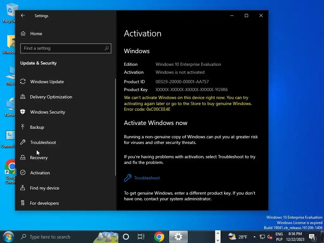Click the This PC desktop icon
Image resolution: width=324 pixels, height=243 pixels.
click(10, 76)
